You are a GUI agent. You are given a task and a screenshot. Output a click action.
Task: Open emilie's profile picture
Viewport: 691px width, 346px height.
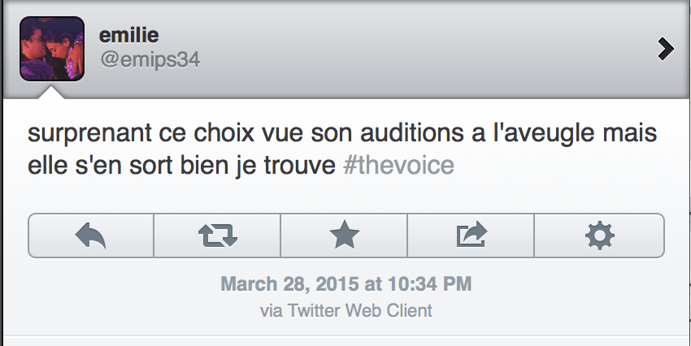click(x=52, y=49)
